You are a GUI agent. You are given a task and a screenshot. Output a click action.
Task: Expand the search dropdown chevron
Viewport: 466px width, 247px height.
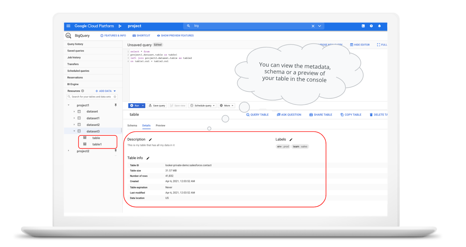pyautogui.click(x=320, y=26)
